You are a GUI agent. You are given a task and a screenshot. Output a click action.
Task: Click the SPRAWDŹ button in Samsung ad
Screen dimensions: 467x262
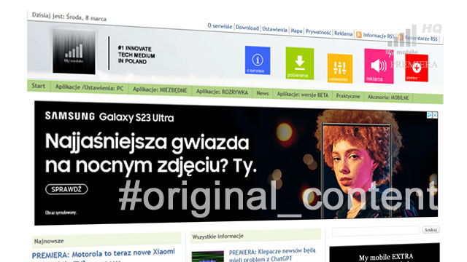(x=66, y=189)
